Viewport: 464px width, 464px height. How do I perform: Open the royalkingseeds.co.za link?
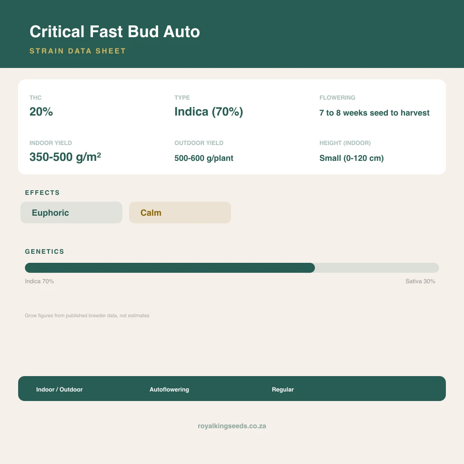click(232, 426)
